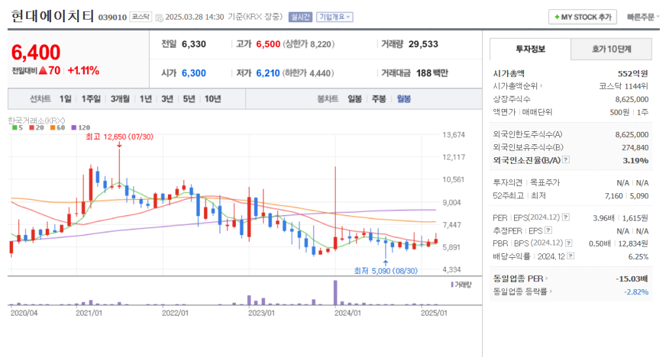Click the +1.11% change rate

[84, 70]
